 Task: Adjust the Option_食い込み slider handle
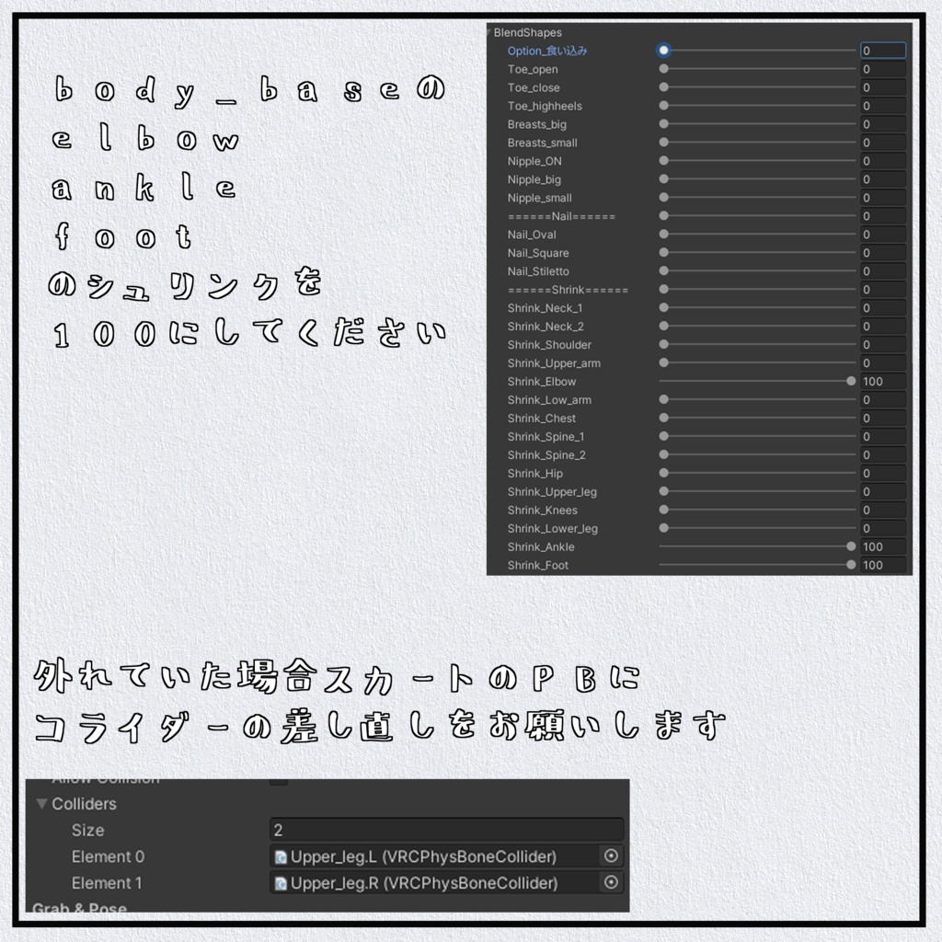point(663,51)
